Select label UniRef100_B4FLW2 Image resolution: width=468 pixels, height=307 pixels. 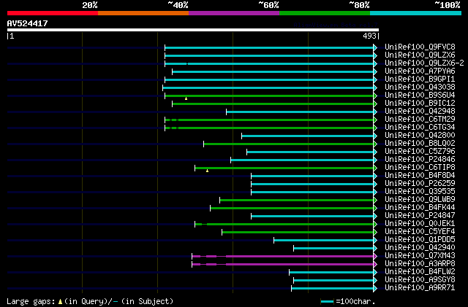point(420,272)
